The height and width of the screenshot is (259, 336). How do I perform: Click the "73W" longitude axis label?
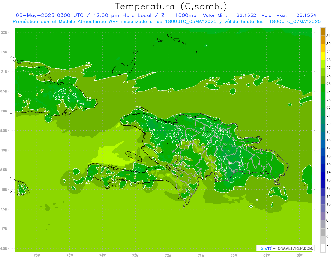[135, 255]
